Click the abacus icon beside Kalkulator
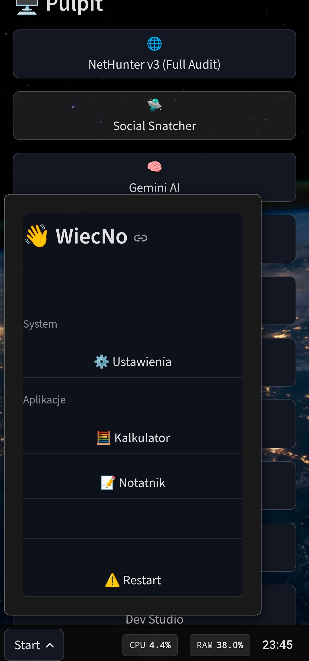Viewport: 309px width, 661px height. click(103, 438)
